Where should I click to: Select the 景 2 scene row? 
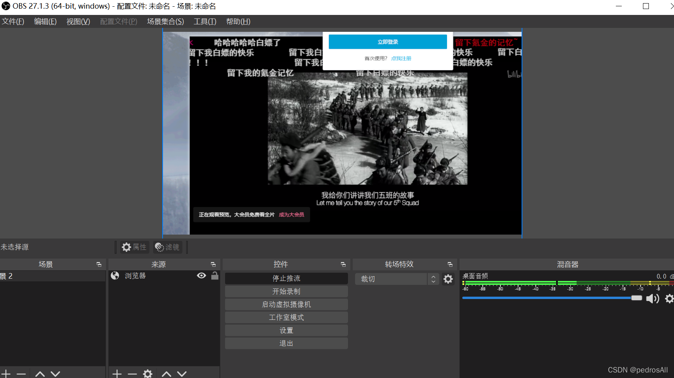click(x=53, y=276)
